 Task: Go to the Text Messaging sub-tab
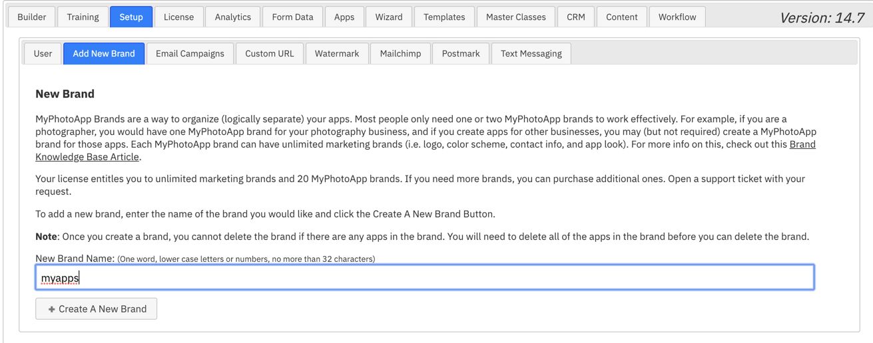[531, 53]
